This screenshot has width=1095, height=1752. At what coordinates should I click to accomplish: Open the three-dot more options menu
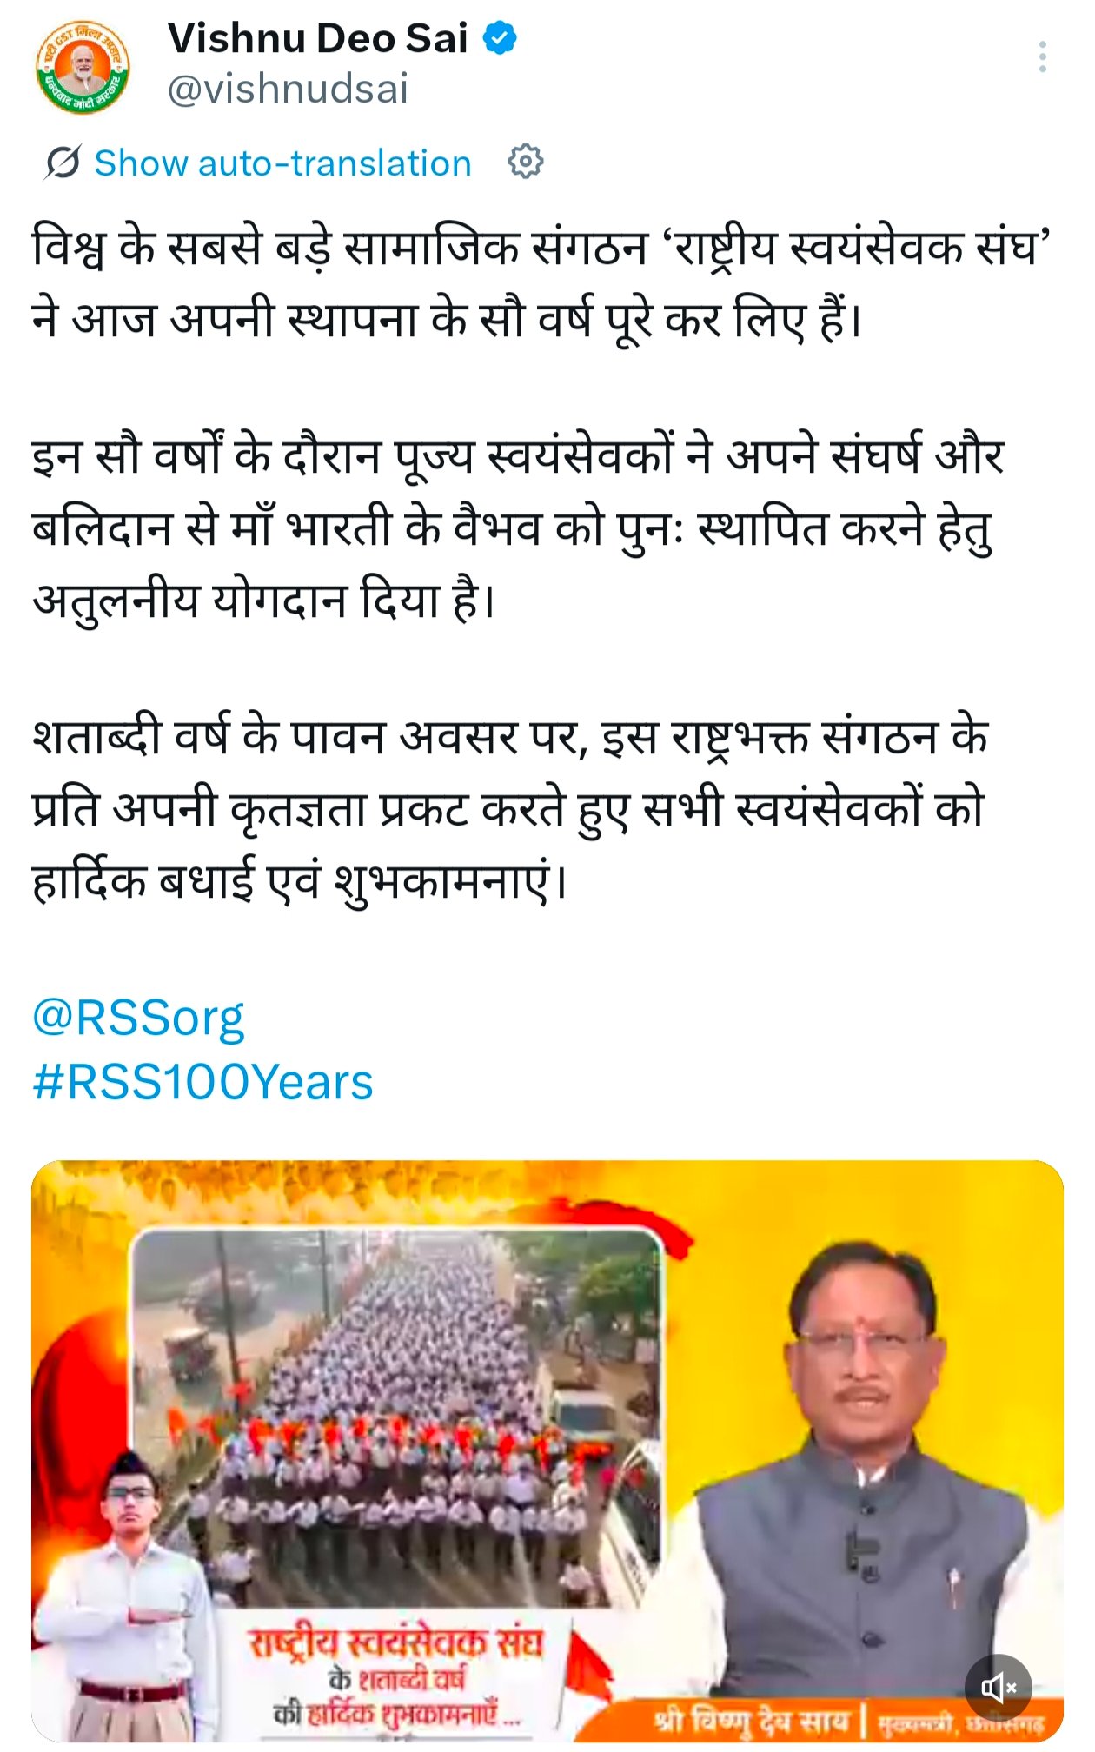coord(1042,57)
